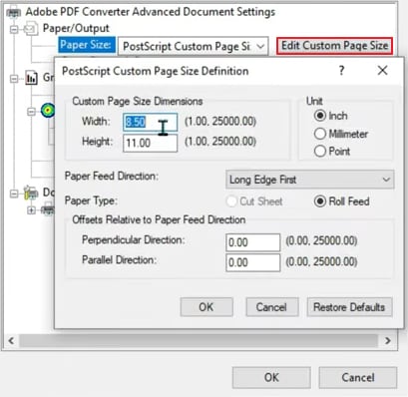
Task: Collapse the color management subnode
Action: 31,111
